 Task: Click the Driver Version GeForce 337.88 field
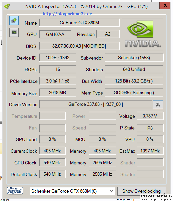pos(96,104)
